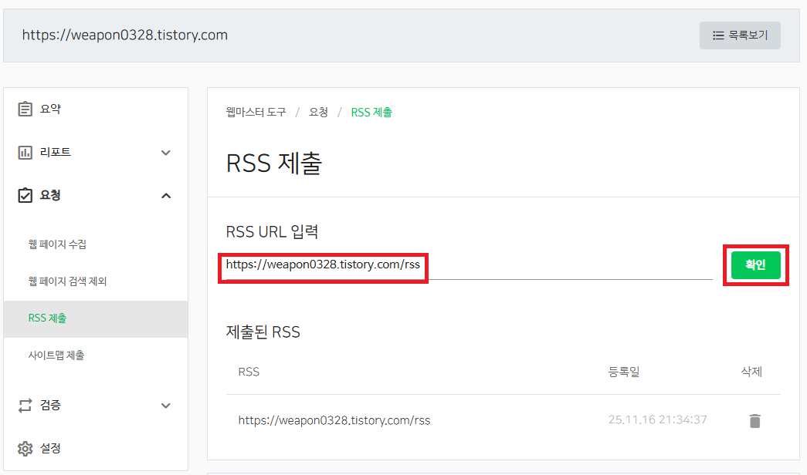Screen dimensions: 807x475
Task: Open 사이트맵 제출 submenu
Action: [56, 355]
